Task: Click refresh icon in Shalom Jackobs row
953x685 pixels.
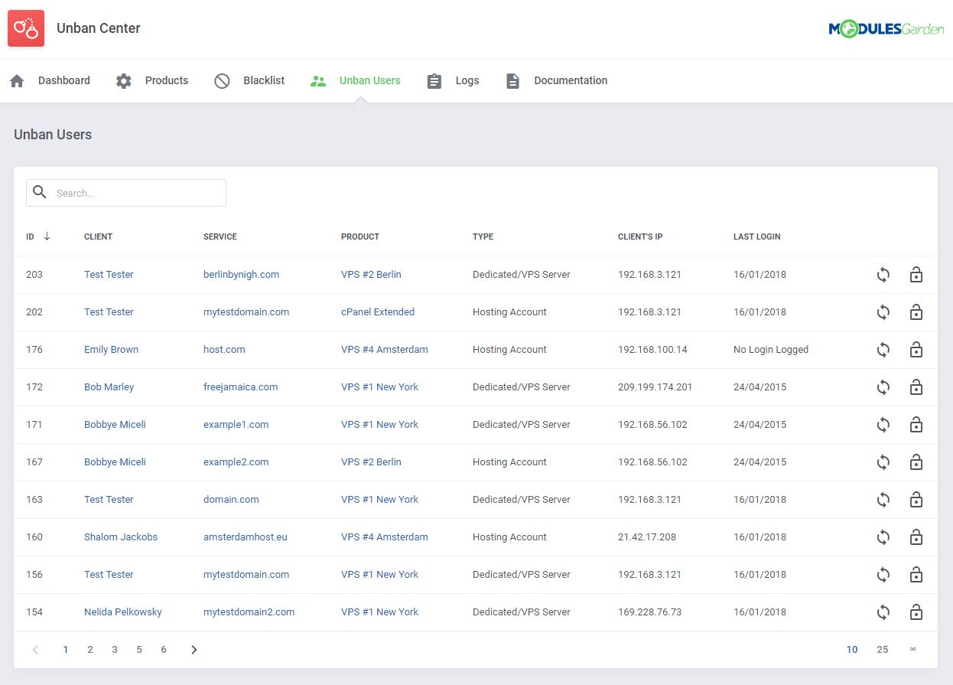Action: tap(883, 537)
